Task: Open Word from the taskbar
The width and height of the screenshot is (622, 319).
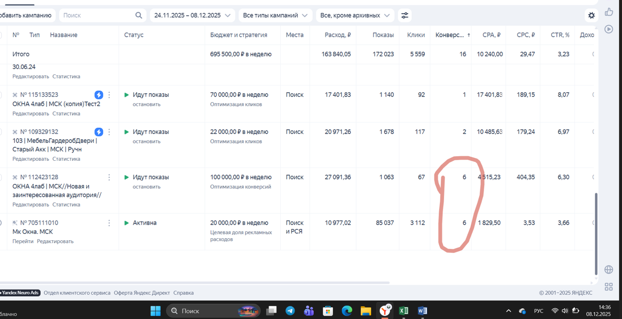Action: click(423, 311)
